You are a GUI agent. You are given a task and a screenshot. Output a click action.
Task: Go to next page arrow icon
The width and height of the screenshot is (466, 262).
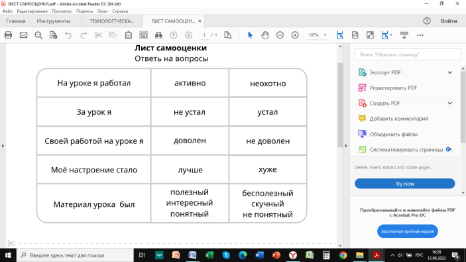(x=188, y=35)
